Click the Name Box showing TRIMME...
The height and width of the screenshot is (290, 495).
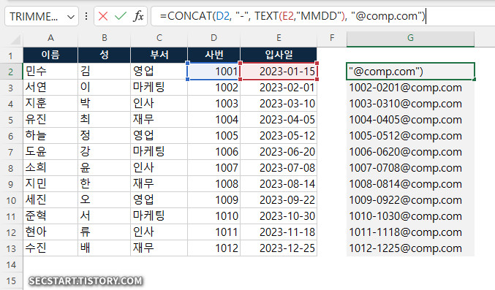pyautogui.click(x=42, y=16)
